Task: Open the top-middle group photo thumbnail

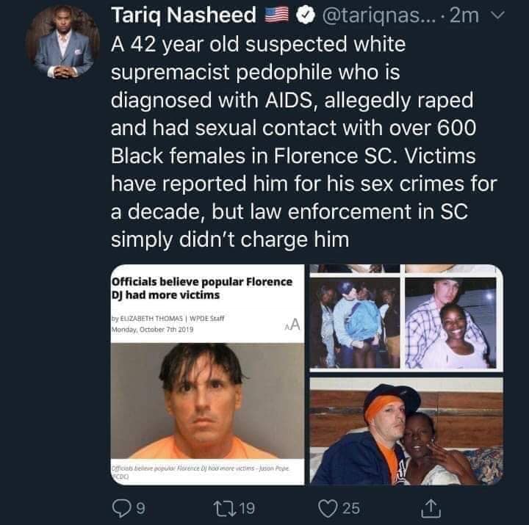Action: 356,322
